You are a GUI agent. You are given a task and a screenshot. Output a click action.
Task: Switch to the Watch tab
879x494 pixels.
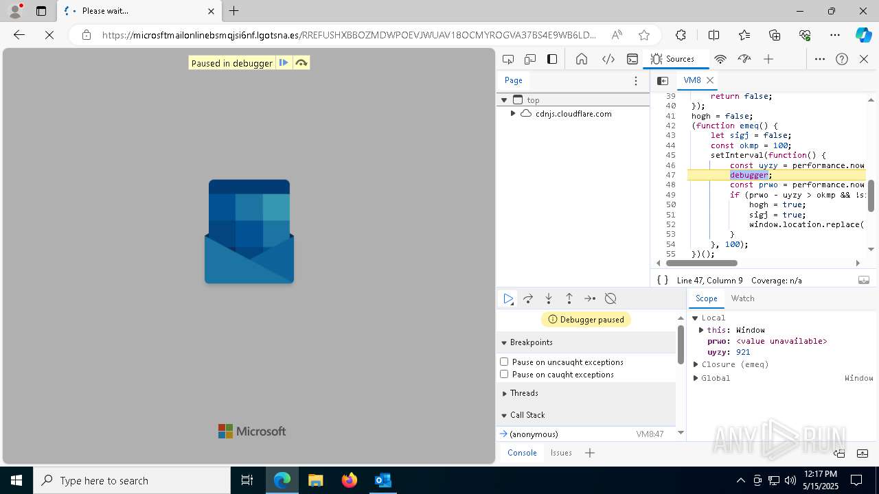[x=742, y=298]
